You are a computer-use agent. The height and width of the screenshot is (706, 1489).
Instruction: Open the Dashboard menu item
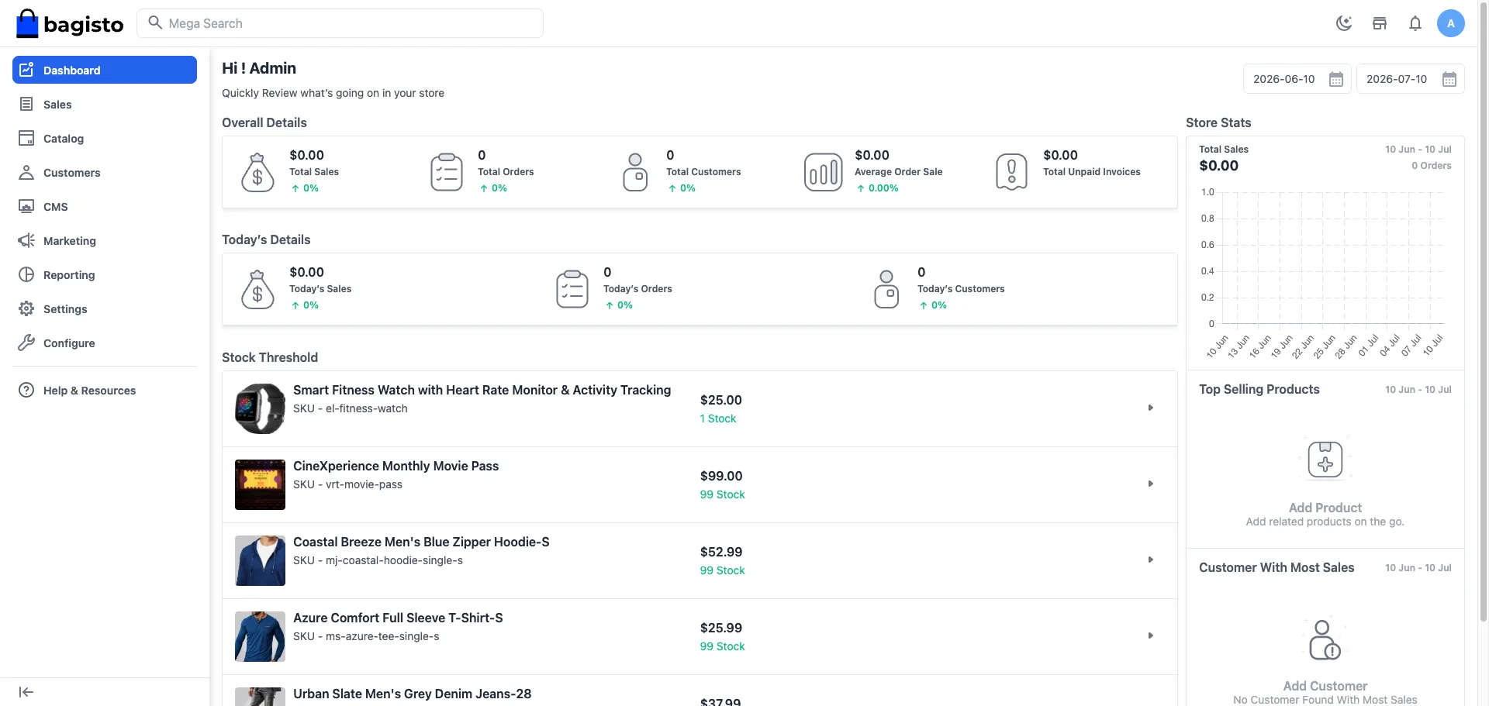click(x=105, y=70)
